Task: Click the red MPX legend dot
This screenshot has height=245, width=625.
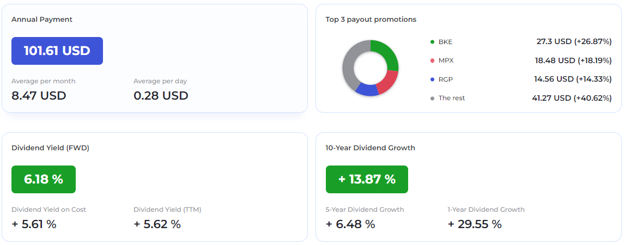Action: 432,60
